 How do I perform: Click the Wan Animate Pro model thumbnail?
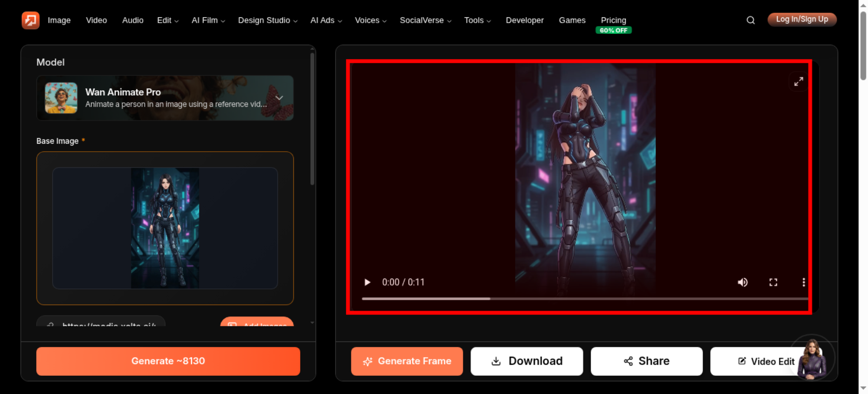point(61,98)
